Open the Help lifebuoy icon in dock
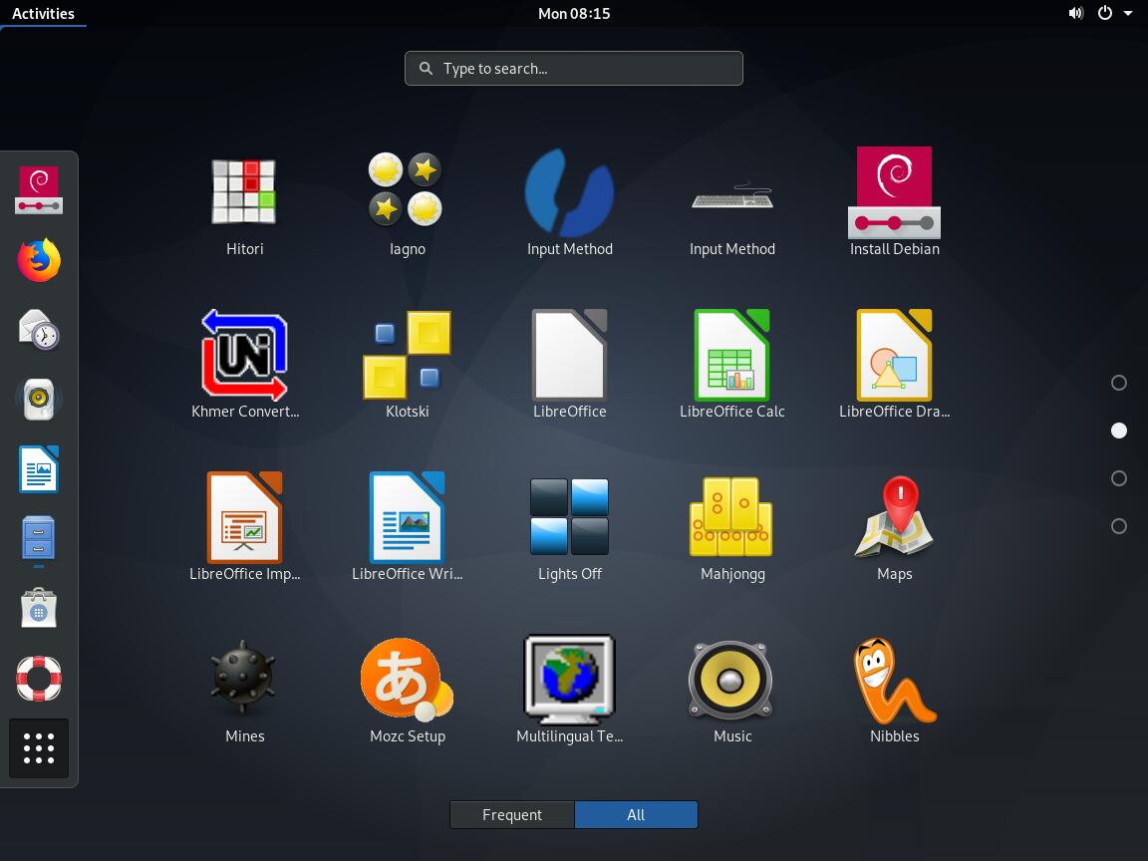1148x861 pixels. point(39,678)
